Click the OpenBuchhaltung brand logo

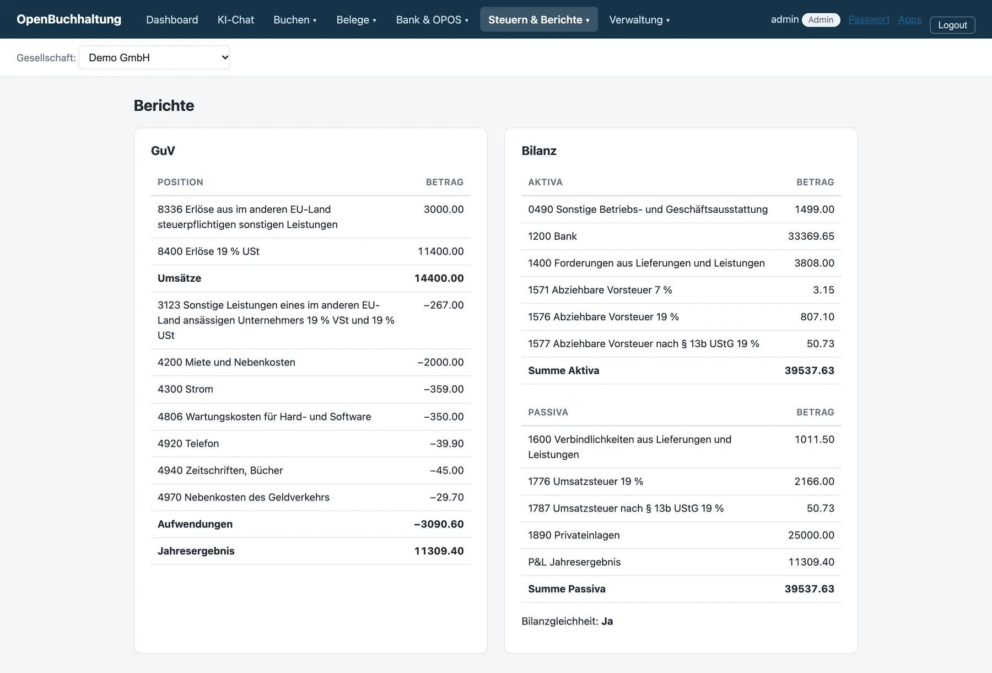coord(69,19)
